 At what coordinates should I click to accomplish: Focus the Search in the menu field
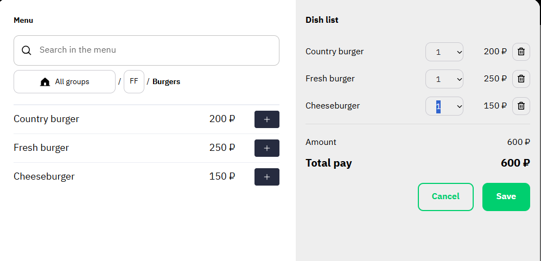pyautogui.click(x=147, y=50)
